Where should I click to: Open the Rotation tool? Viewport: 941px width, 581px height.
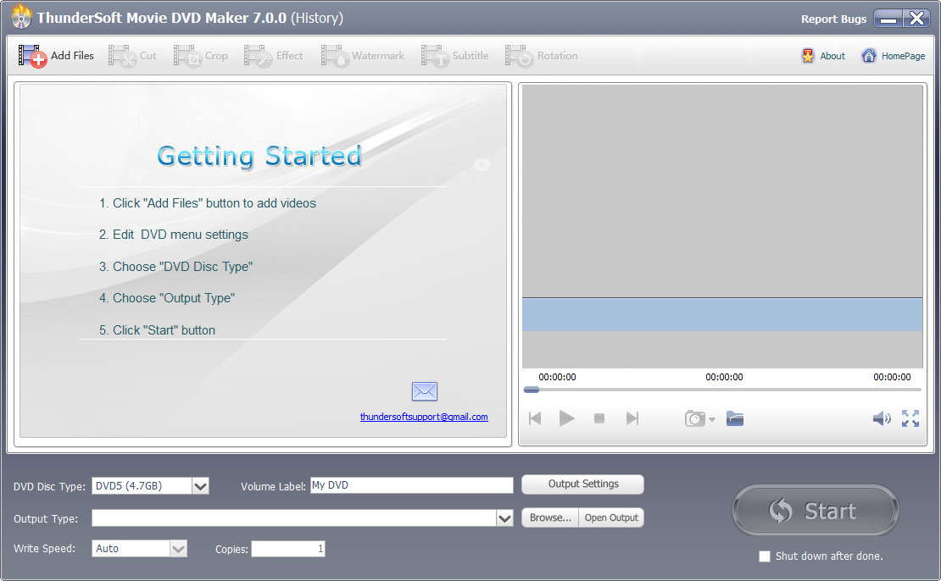click(x=542, y=56)
